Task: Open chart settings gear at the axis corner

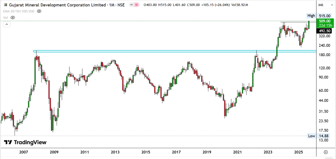Action: 326,152
